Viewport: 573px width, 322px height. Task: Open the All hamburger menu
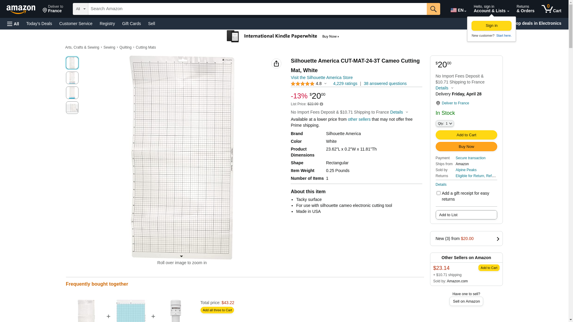click(13, 24)
